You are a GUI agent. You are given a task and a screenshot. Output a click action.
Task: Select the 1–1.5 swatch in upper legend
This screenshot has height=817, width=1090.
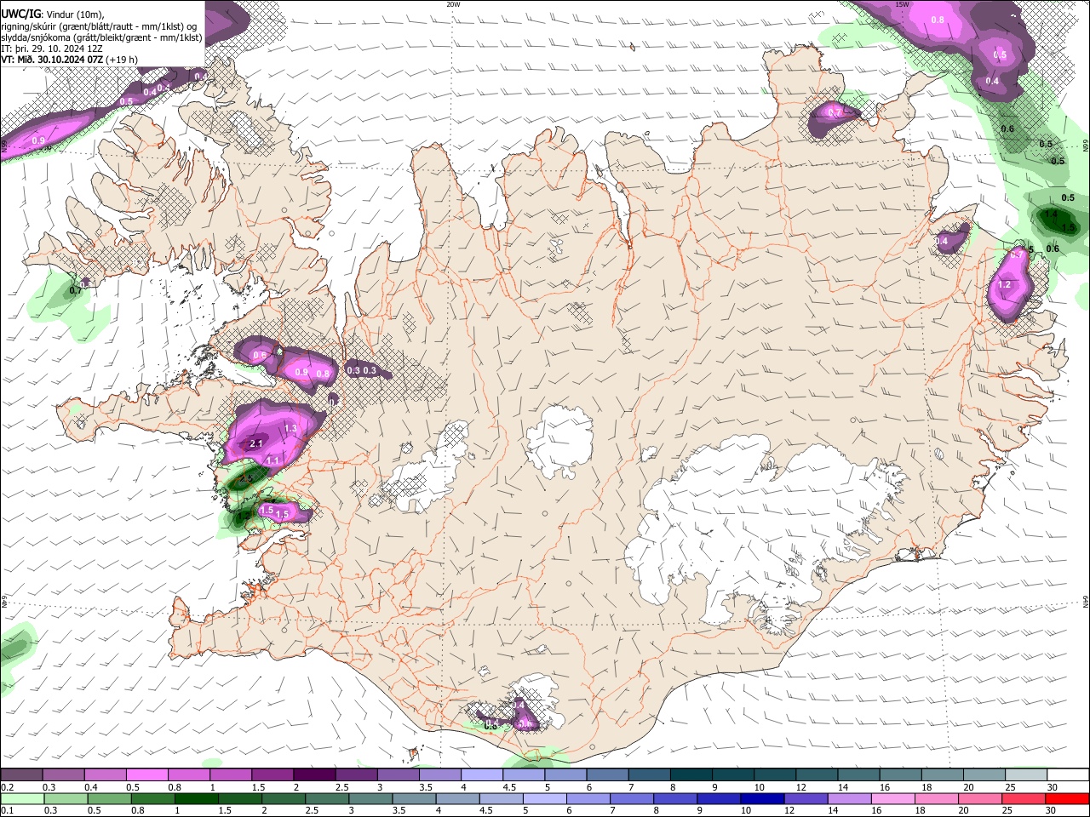tap(230, 775)
